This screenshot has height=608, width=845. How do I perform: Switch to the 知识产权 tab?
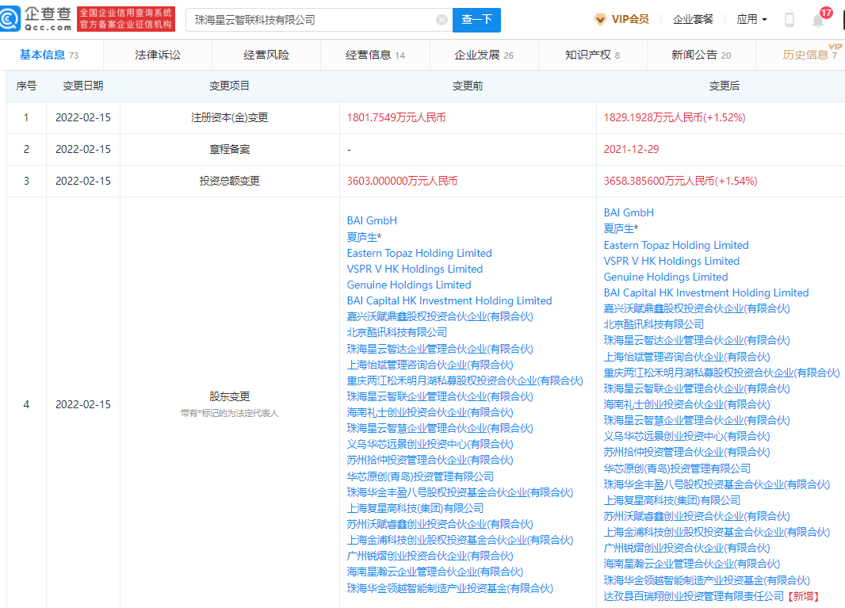click(592, 55)
